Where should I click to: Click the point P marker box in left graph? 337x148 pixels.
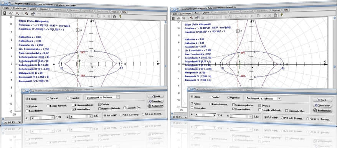tap(78, 30)
